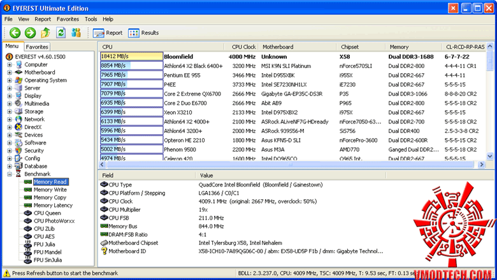497x280 pixels.
Task: Click the horizontal scrollbar left arrow
Action: click(102, 164)
